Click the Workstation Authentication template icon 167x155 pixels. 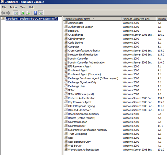click(66, 149)
